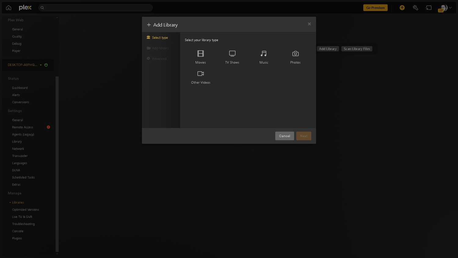
Task: Open DLNA settings
Action: pyautogui.click(x=16, y=170)
